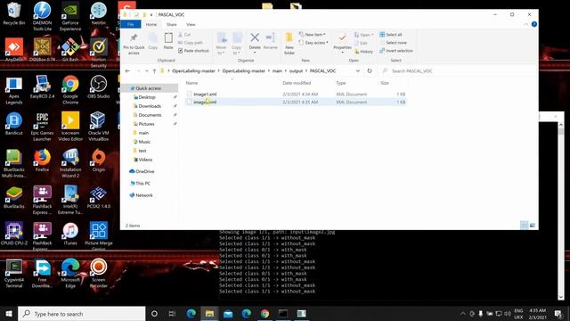Click Copy path in ribbon
This screenshot has width=570, height=321.
tap(191, 43)
